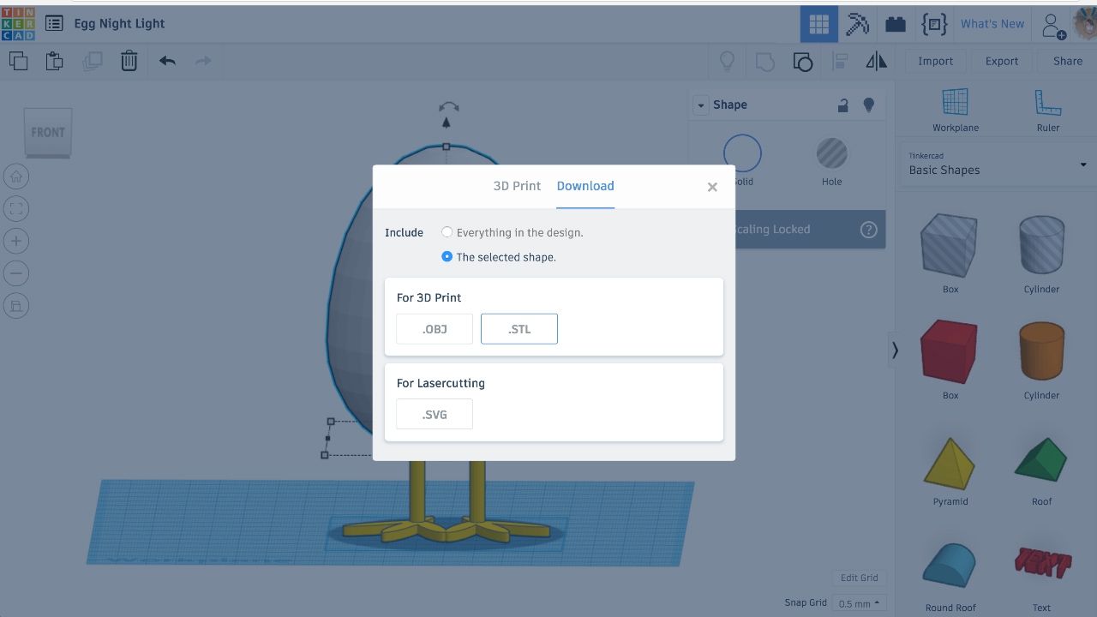Click the Import button

click(935, 61)
